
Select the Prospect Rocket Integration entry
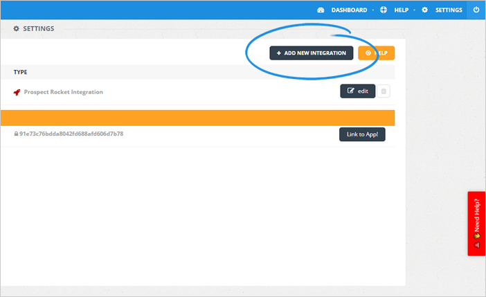click(x=63, y=91)
